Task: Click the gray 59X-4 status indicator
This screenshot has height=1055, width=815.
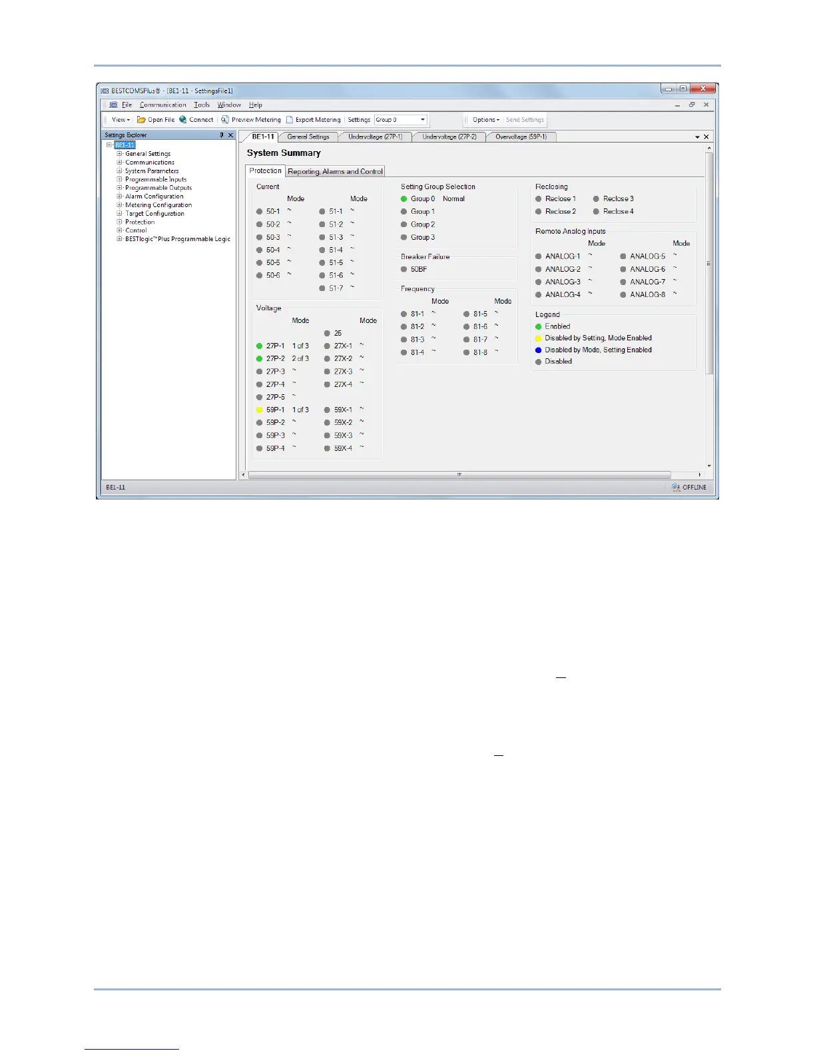Action: (328, 449)
